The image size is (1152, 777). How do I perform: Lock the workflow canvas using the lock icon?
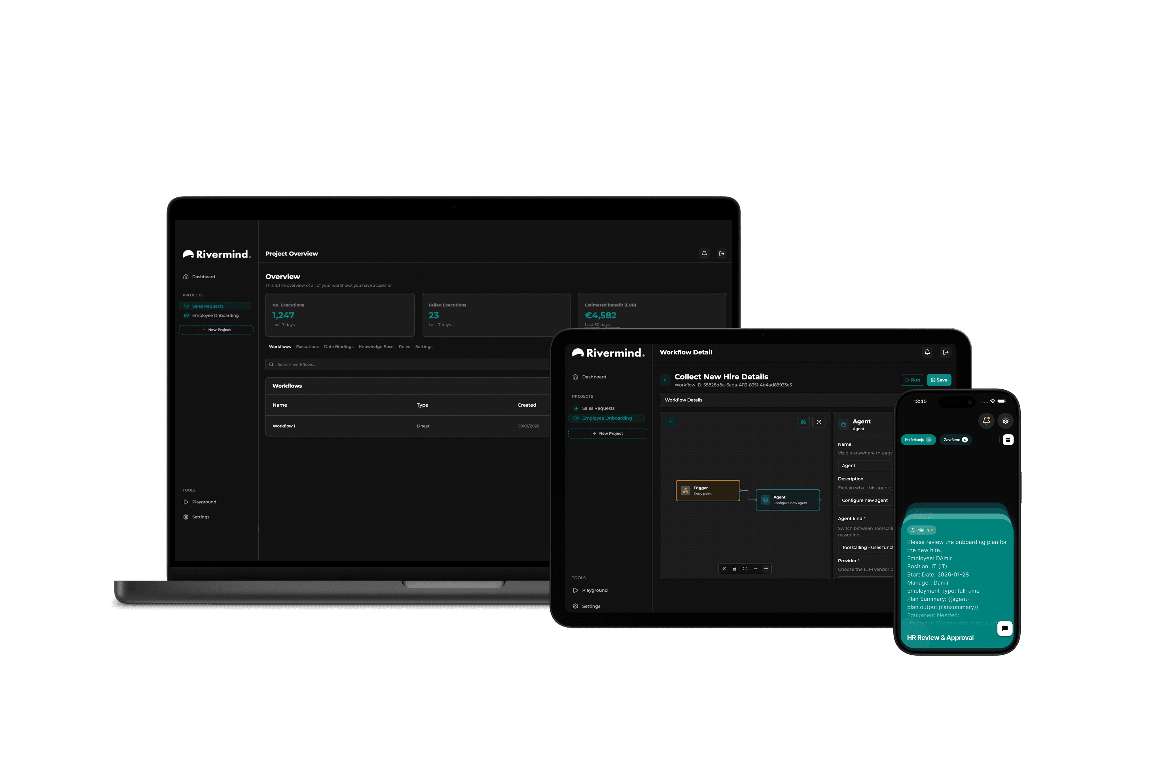coord(735,569)
